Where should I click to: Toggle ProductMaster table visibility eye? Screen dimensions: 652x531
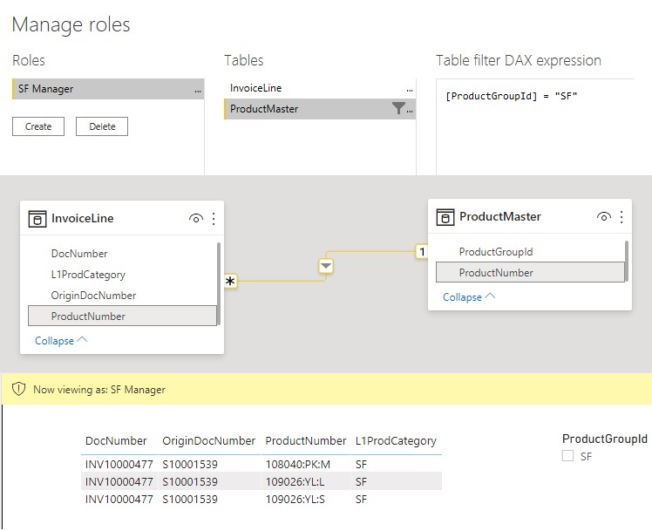(604, 216)
